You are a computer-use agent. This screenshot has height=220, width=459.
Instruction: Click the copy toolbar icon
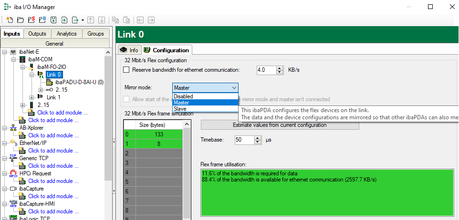(x=115, y=20)
